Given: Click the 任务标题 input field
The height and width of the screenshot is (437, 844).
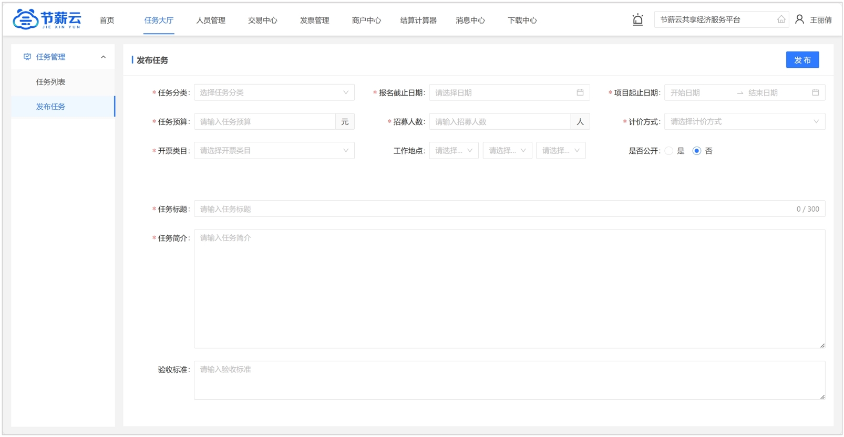Looking at the screenshot, I should click(494, 209).
